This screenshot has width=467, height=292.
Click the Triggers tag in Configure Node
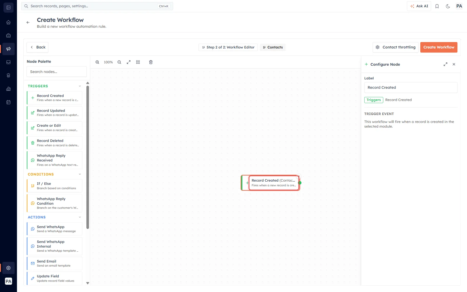tap(374, 100)
